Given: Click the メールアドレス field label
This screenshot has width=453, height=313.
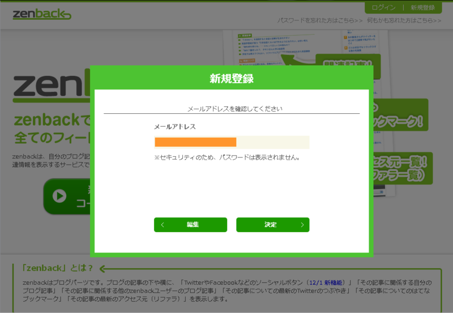Looking at the screenshot, I should pyautogui.click(x=175, y=127).
